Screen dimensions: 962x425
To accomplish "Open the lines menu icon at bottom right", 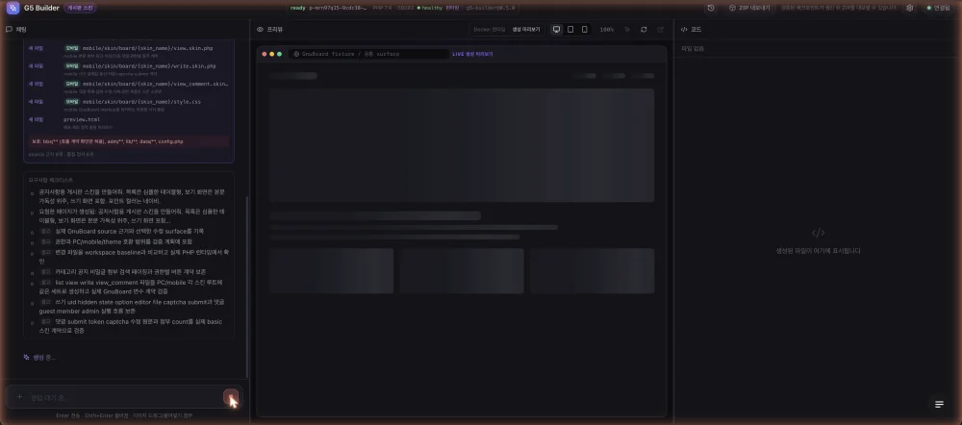I will [x=939, y=404].
